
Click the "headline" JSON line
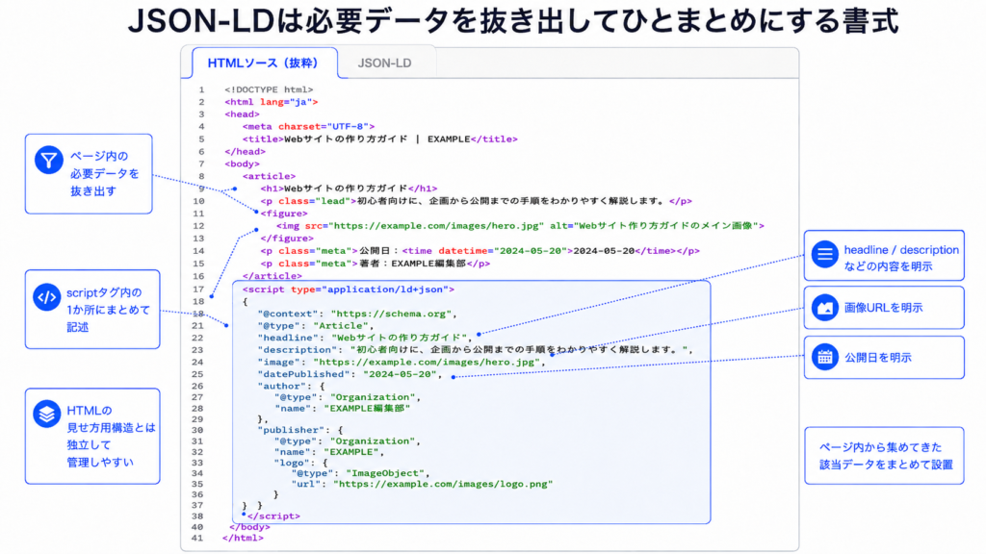click(365, 338)
